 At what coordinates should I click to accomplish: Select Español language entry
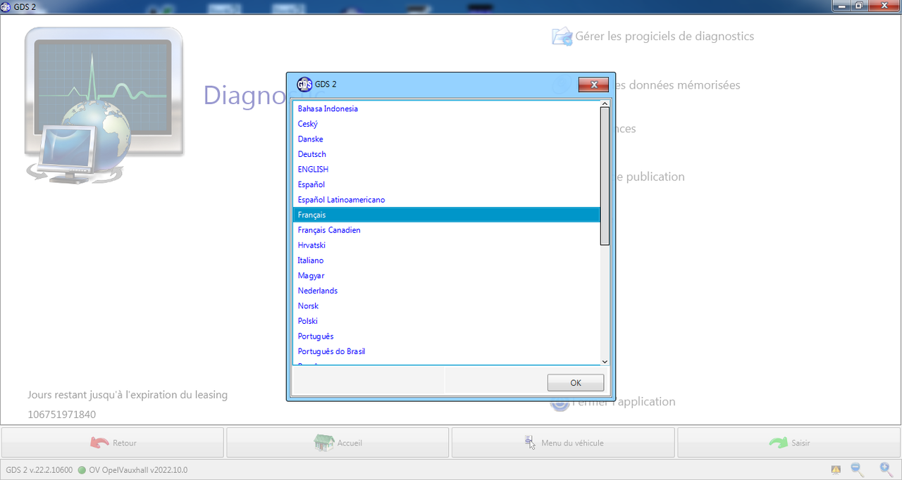point(446,184)
